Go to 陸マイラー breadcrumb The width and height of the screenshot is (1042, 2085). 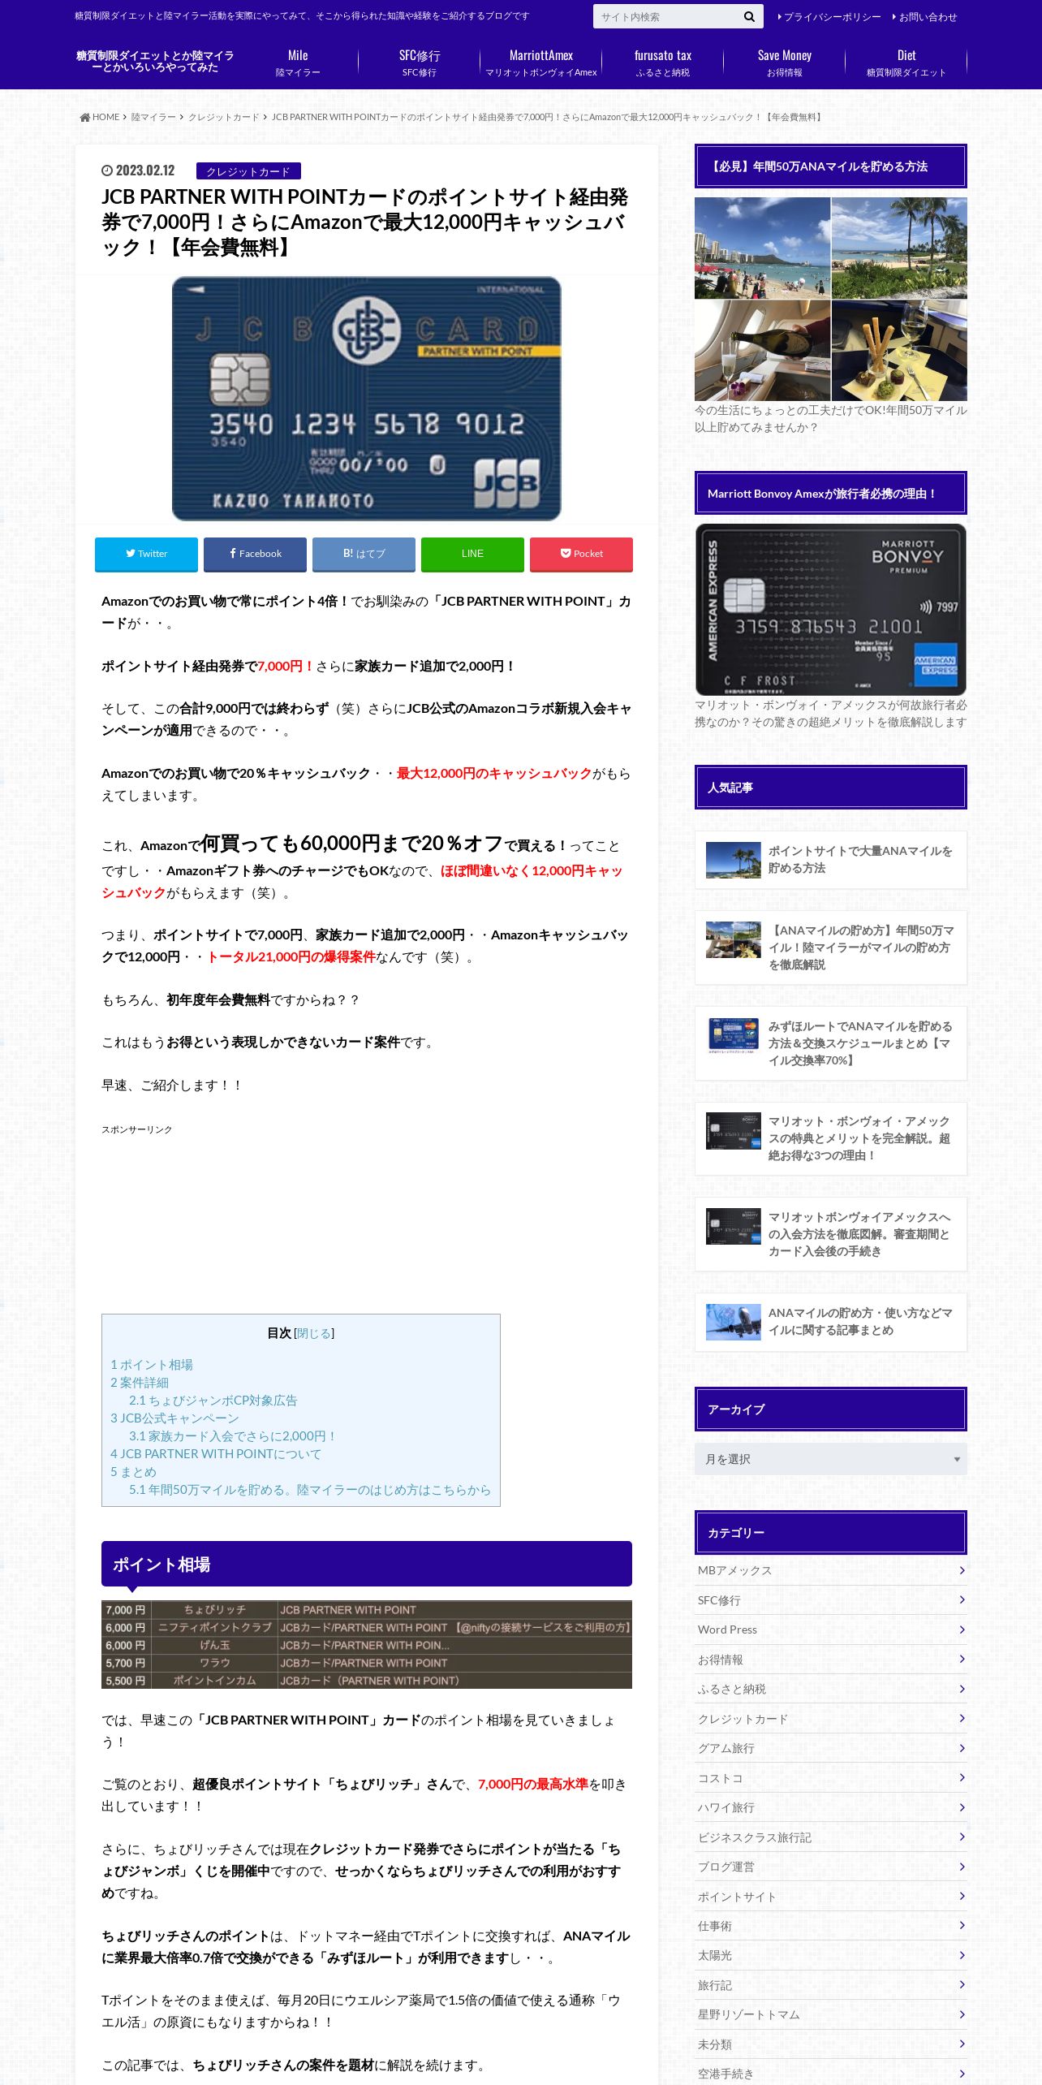(x=153, y=117)
